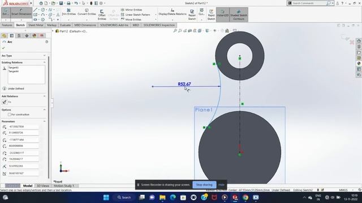The image size is (362, 203).
Task: Click the Rapid Sketch tool
Action: point(211,15)
